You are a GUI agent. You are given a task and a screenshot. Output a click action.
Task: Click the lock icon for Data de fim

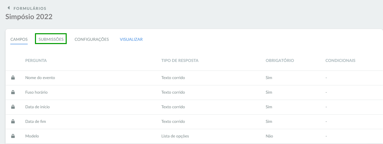click(13, 121)
